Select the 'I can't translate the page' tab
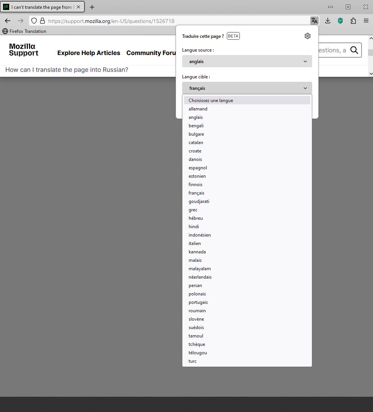This screenshot has height=412, width=373. pyautogui.click(x=42, y=7)
